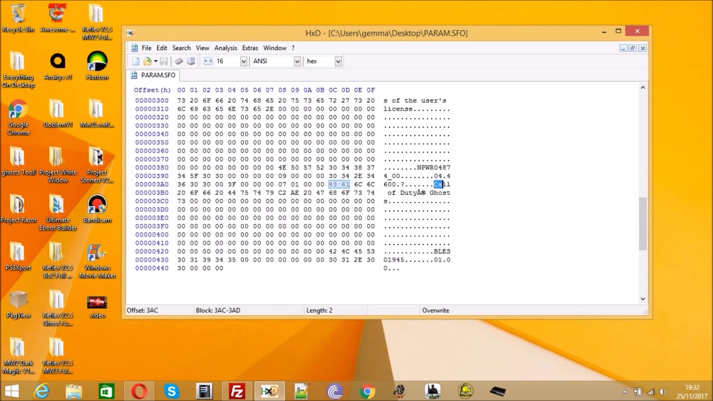Click the volume icon in system tray
Image resolution: width=713 pixels, height=401 pixels.
pos(663,392)
